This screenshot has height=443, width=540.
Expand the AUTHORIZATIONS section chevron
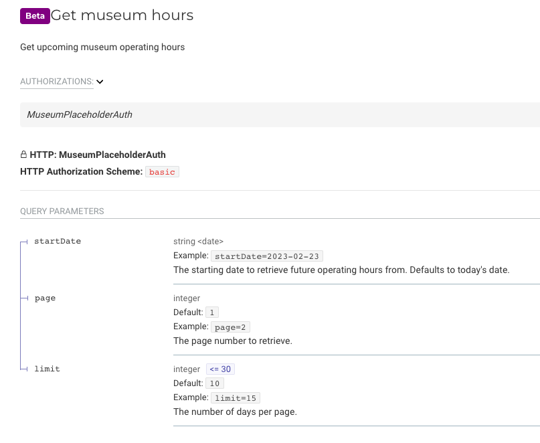[x=99, y=81]
